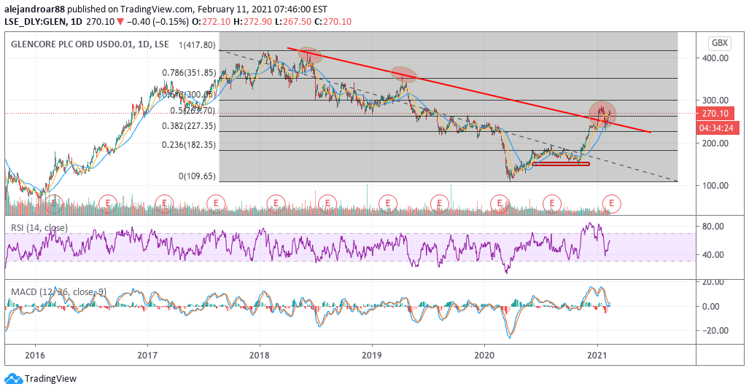
Task: Click the 100.00 price axis value
Action: click(x=715, y=186)
